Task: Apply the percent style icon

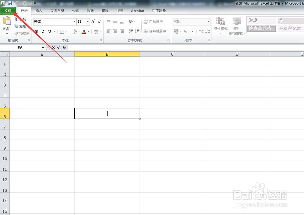Action: coord(186,31)
